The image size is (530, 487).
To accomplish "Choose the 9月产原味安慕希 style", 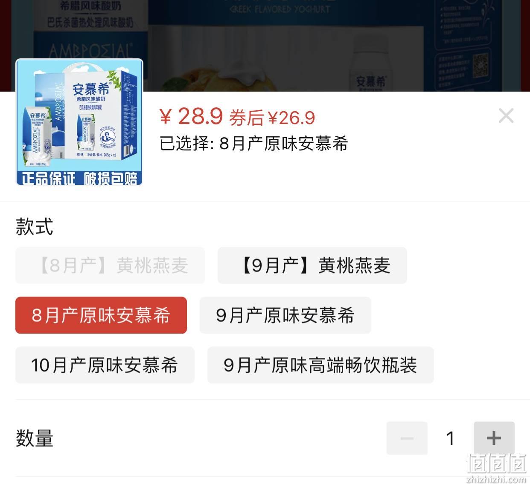I will click(x=285, y=315).
